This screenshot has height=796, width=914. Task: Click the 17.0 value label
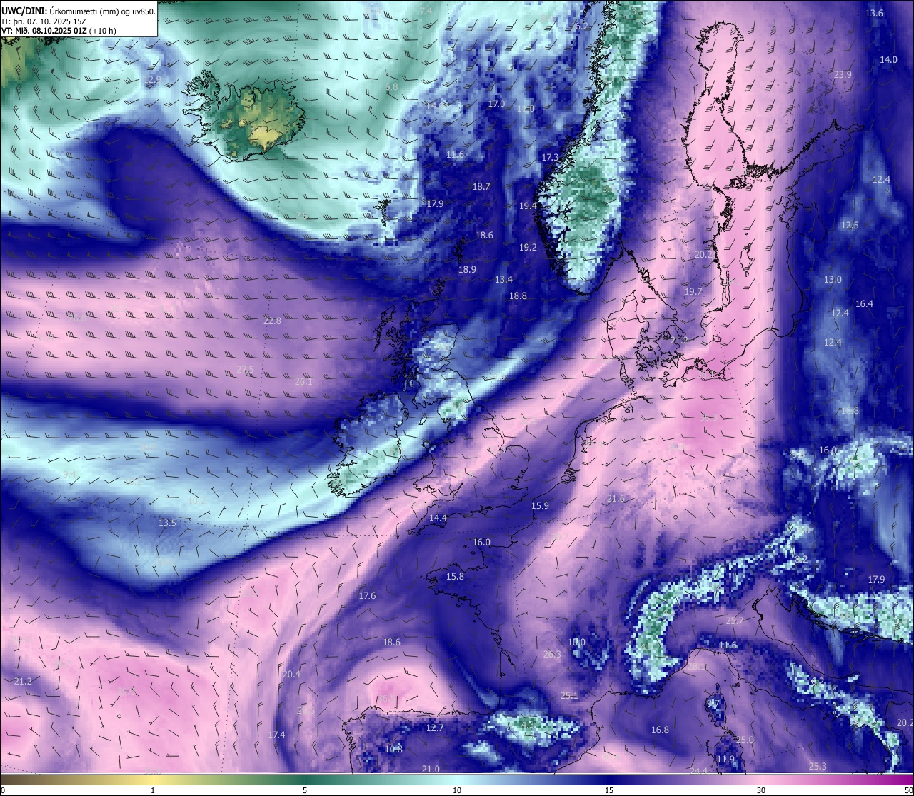click(496, 104)
